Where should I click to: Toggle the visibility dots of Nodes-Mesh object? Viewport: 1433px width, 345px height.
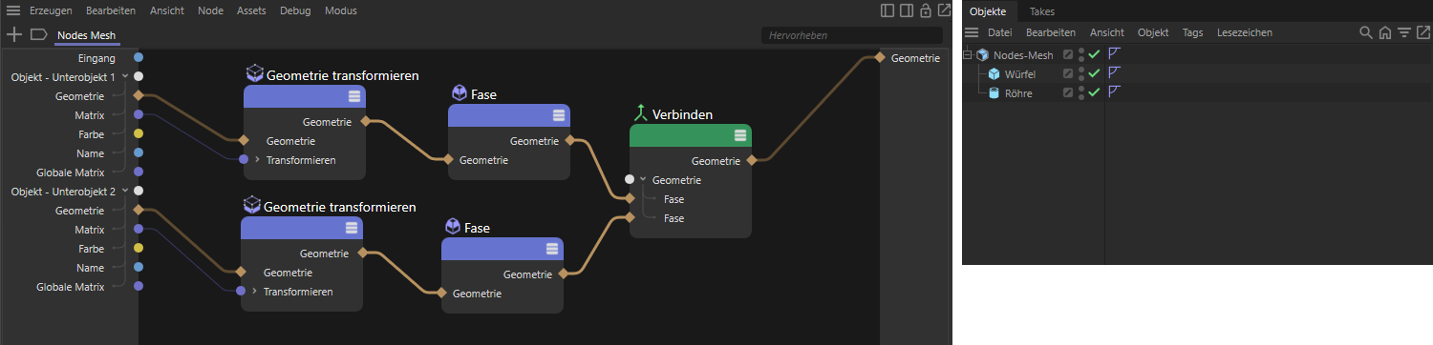[1081, 54]
